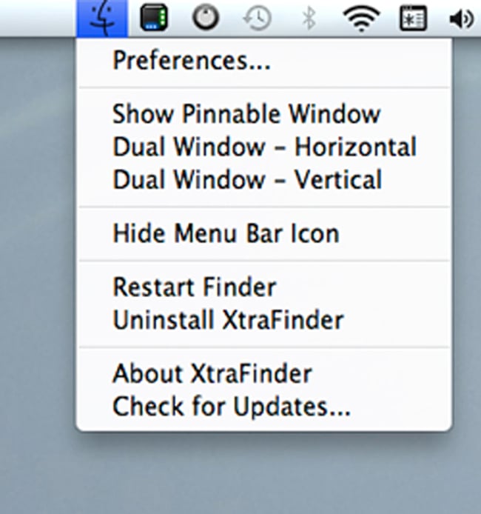
Task: Choose Dual Window – Vertical
Action: coord(246,179)
